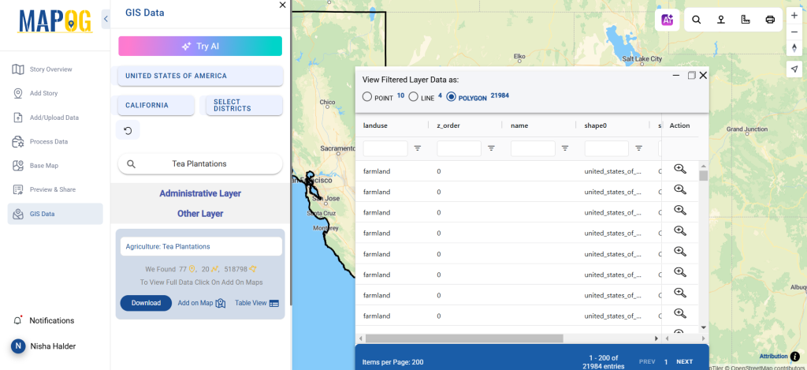Viewport: 807px width, 370px height.
Task: Zoom to feature in fifth farmland row
Action: pyautogui.click(x=680, y=252)
